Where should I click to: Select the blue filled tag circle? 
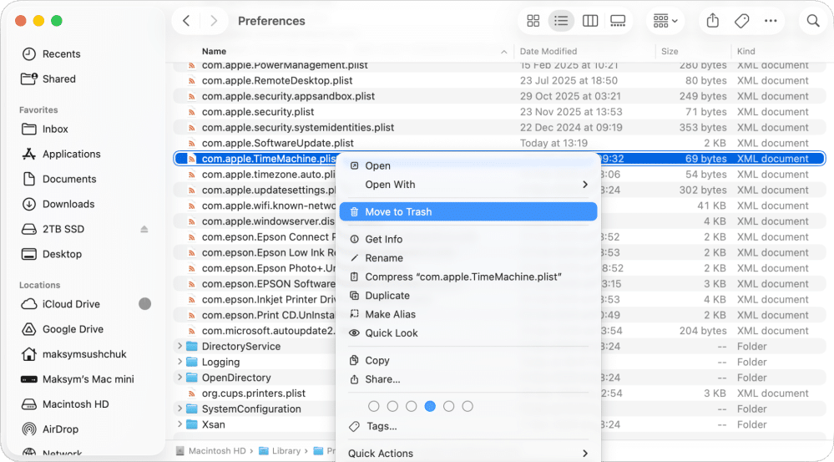(430, 407)
